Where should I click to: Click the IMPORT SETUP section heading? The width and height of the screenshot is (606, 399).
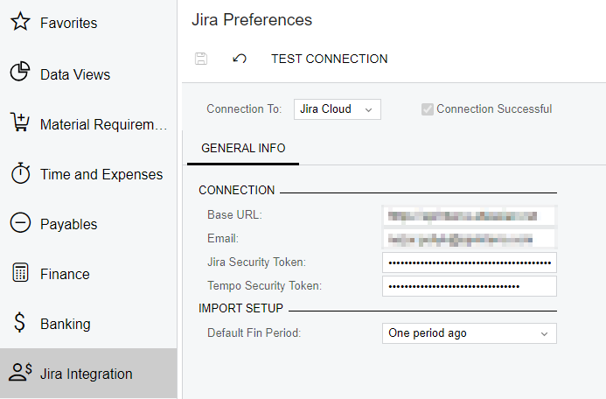tap(240, 308)
